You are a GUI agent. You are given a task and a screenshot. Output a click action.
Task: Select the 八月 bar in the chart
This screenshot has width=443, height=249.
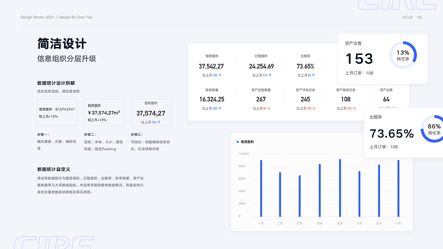click(x=398, y=188)
